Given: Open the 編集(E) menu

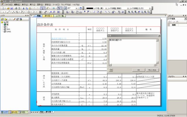Looking at the screenshot, I should coord(17,5).
